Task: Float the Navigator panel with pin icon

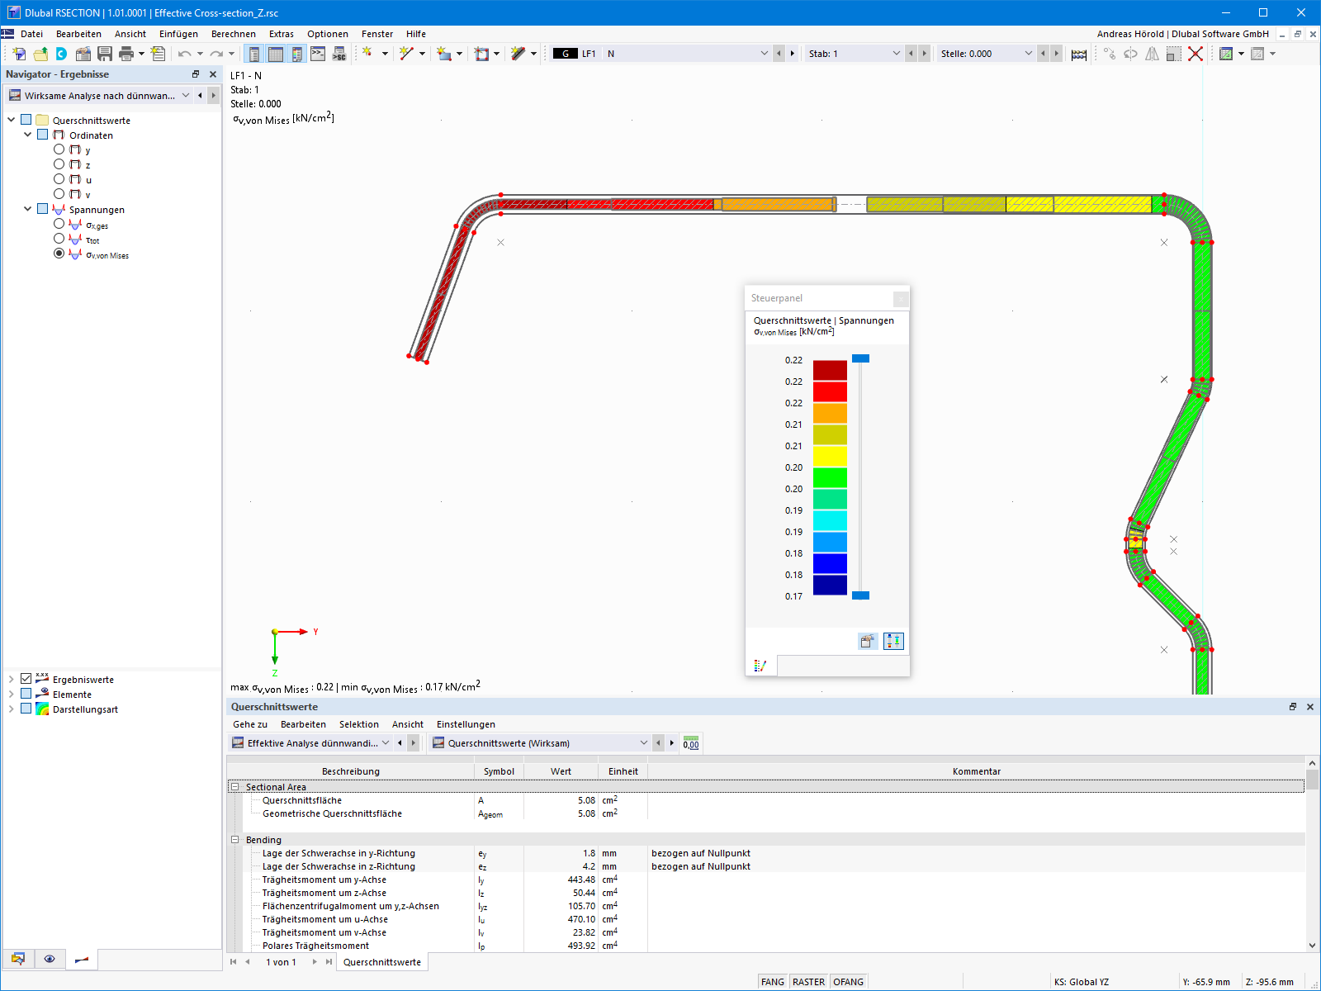Action: [x=196, y=74]
